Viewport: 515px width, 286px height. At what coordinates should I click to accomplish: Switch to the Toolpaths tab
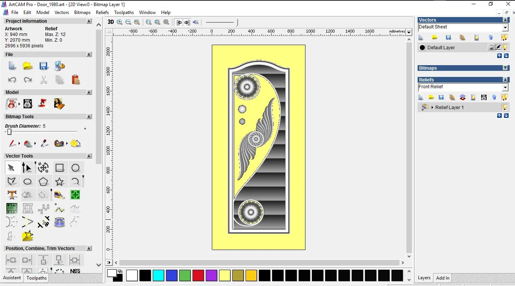pos(36,278)
